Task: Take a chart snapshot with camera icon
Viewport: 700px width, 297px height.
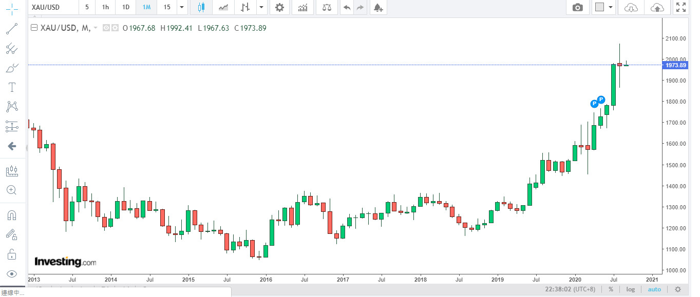Action: point(578,7)
